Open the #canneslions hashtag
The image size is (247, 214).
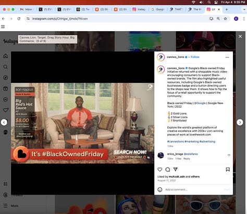click(176, 142)
